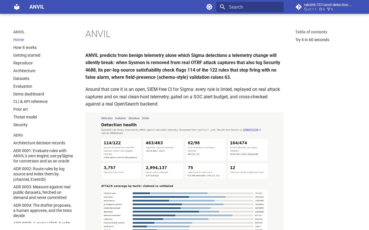Open the Evaluation sidebar link
This screenshot has width=369, height=230.
(x=23, y=86)
